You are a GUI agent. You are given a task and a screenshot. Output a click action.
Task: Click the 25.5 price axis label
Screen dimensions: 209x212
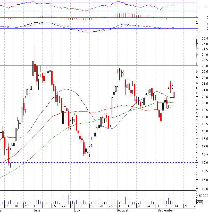click(205, 39)
